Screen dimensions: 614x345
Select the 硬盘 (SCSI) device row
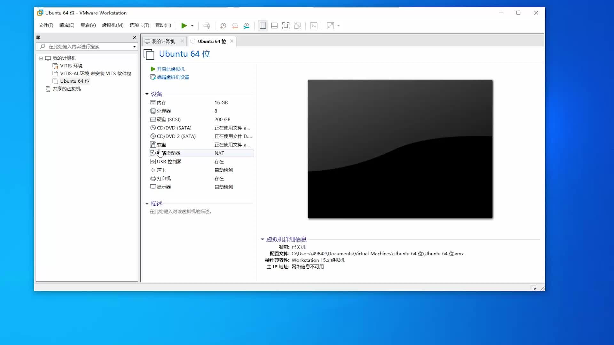click(201, 119)
